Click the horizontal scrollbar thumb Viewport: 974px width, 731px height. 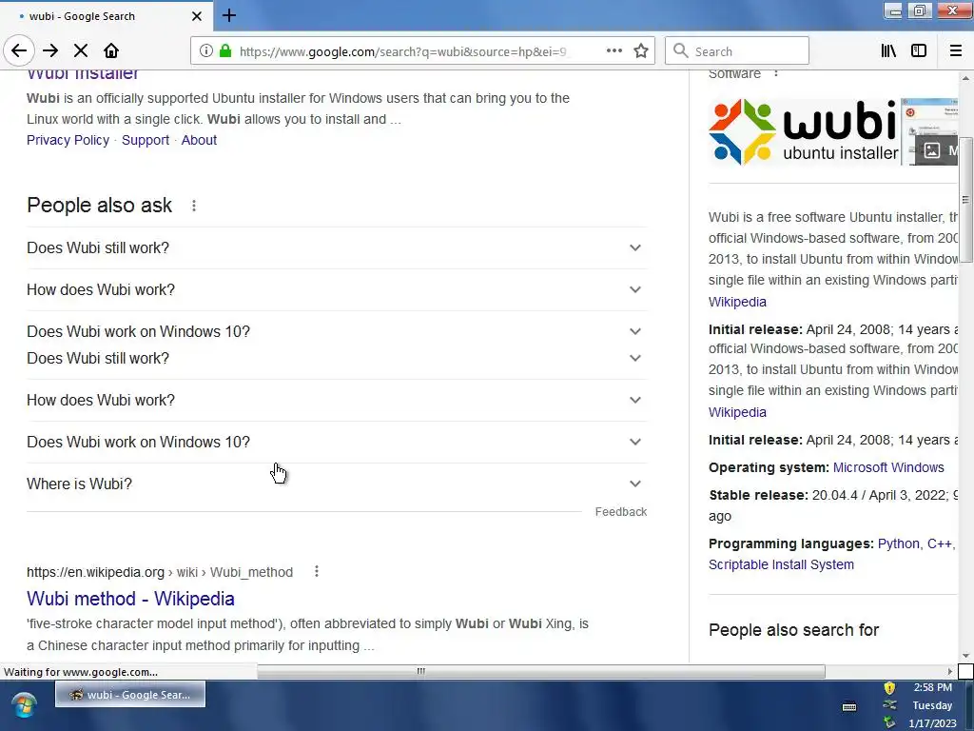[541, 671]
